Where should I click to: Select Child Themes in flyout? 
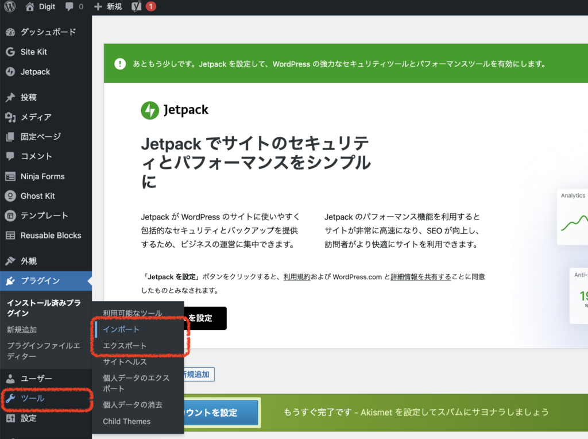tap(127, 421)
